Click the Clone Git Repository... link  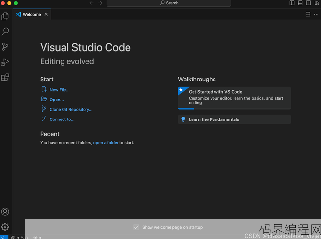point(71,110)
